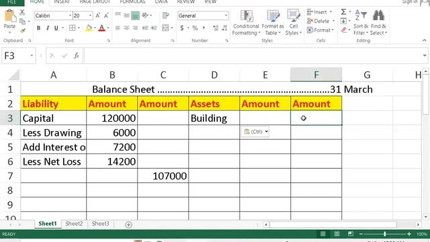Click the zoom in plus button
Viewport: 430px width, 242px height.
pos(409,234)
